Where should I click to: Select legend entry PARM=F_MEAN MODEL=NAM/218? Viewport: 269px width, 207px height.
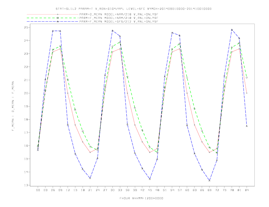[119, 18]
